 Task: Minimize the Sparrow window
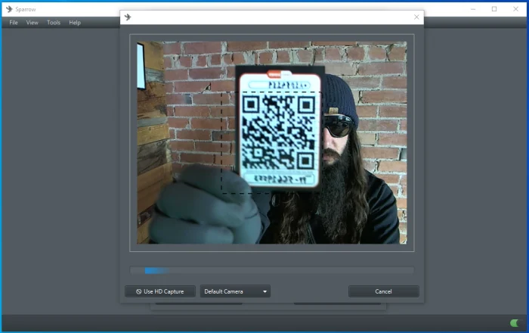[x=473, y=9]
